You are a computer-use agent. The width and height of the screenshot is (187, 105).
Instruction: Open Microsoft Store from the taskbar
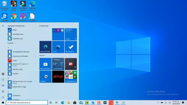pyautogui.click(x=75, y=102)
